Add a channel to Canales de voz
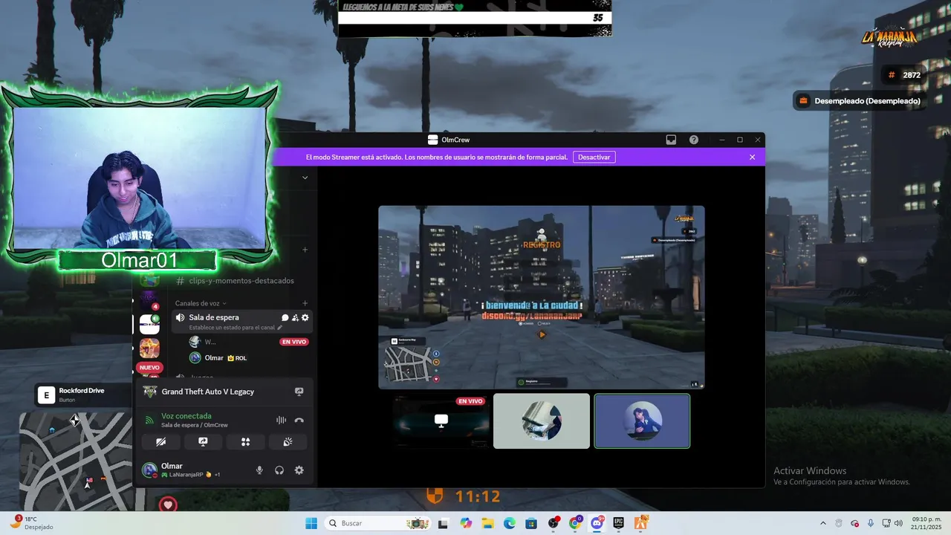951x535 pixels. pos(305,303)
